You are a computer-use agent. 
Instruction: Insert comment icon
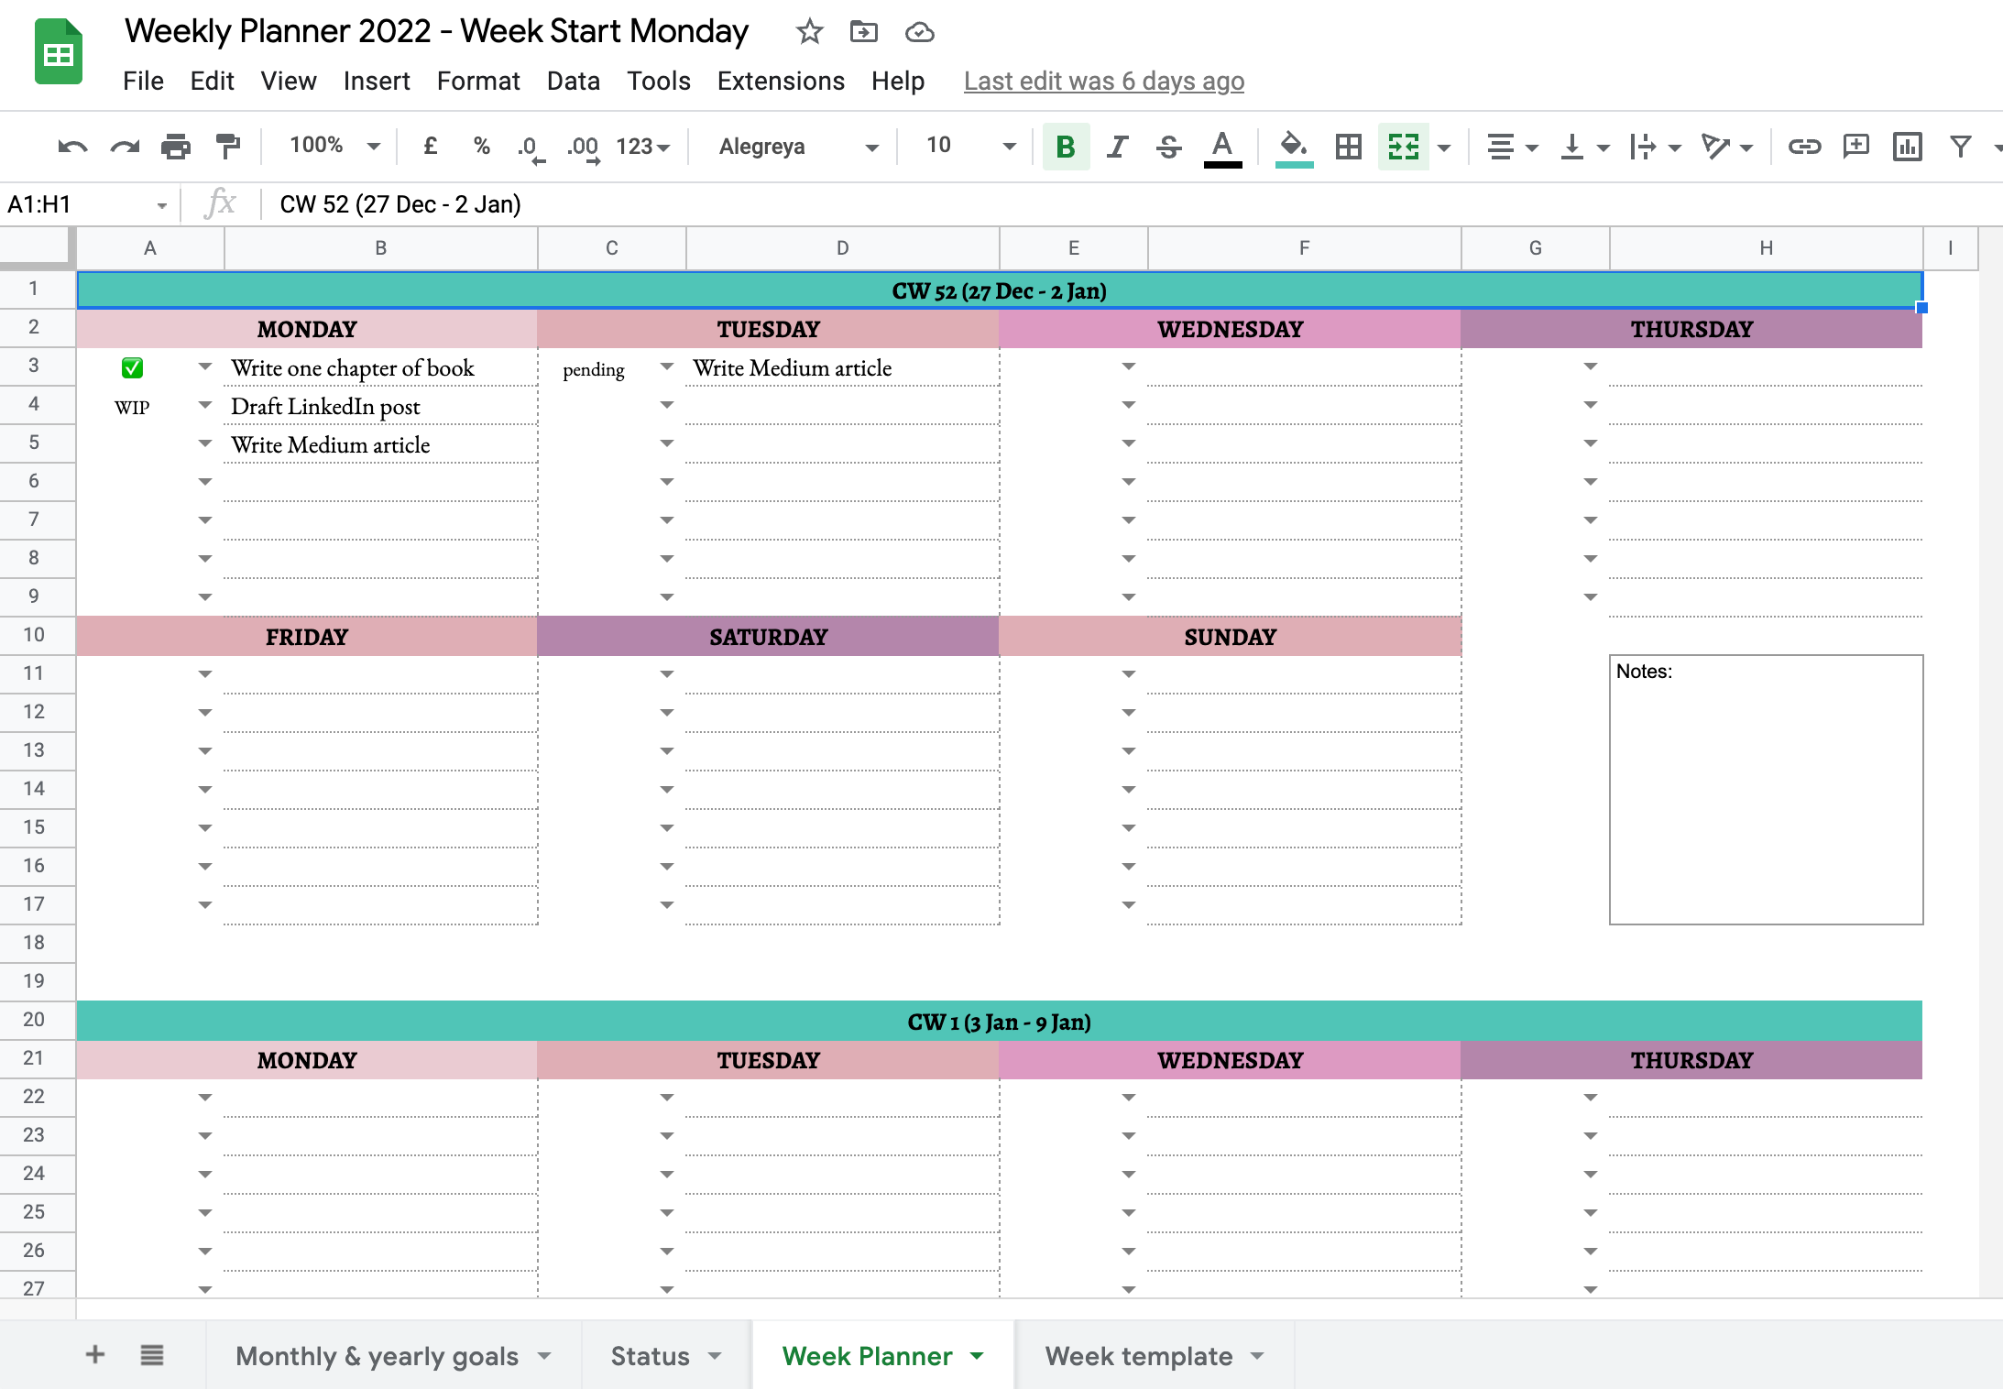click(x=1856, y=147)
